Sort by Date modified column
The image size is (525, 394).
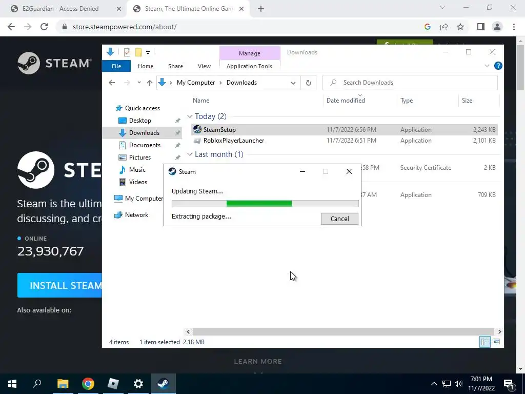click(x=346, y=101)
